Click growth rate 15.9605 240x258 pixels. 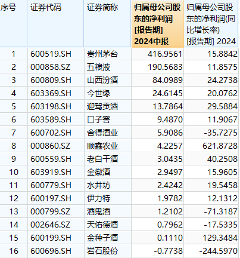coord(222,172)
